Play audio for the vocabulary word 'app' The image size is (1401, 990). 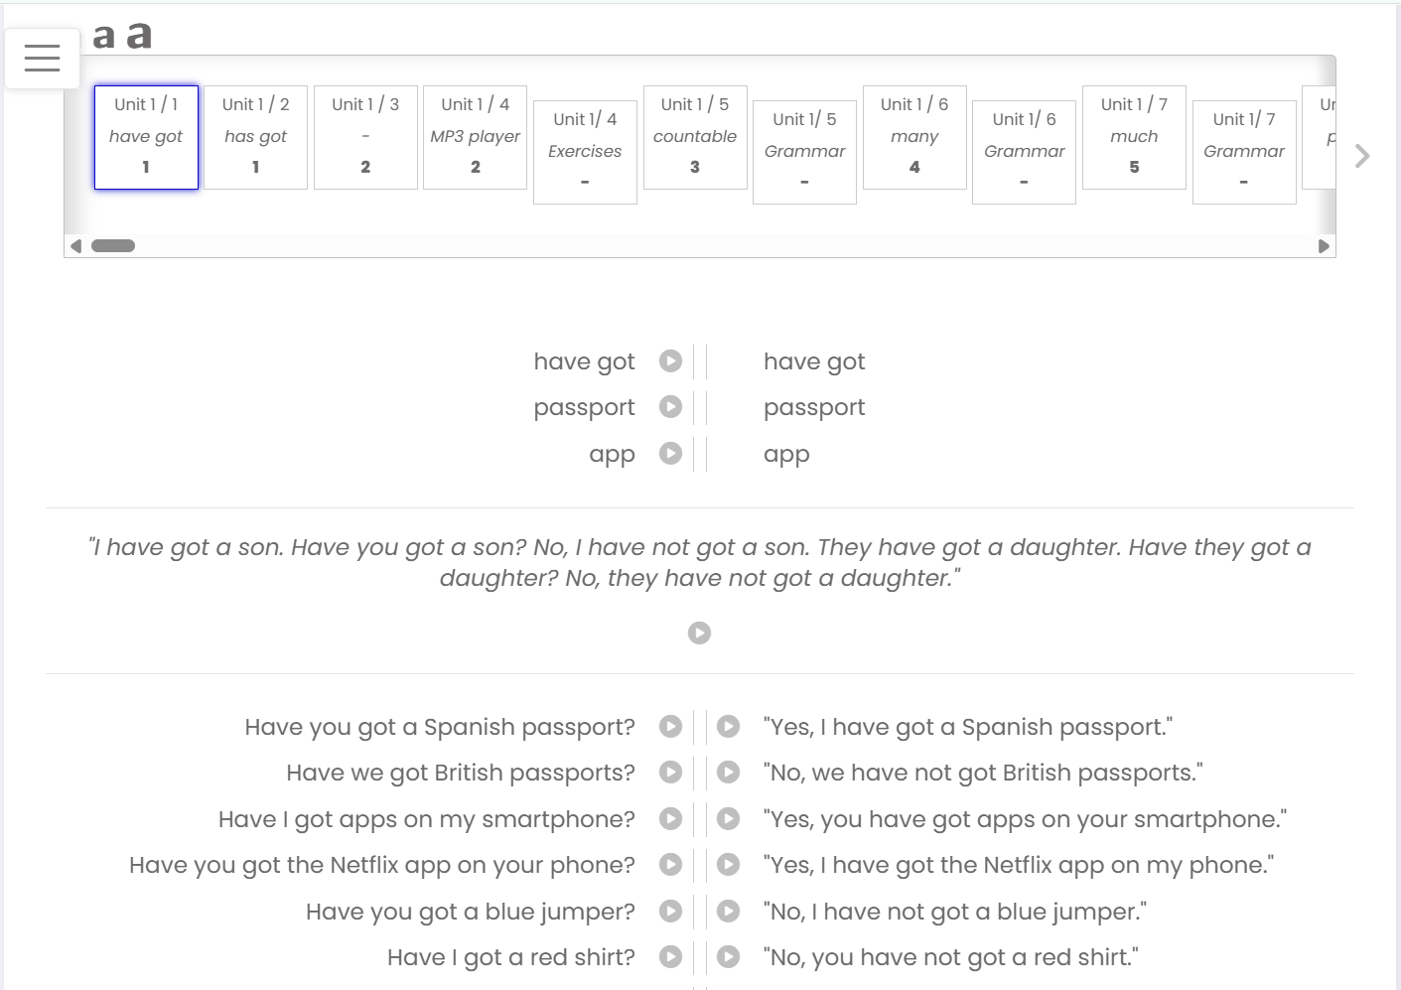(x=671, y=454)
